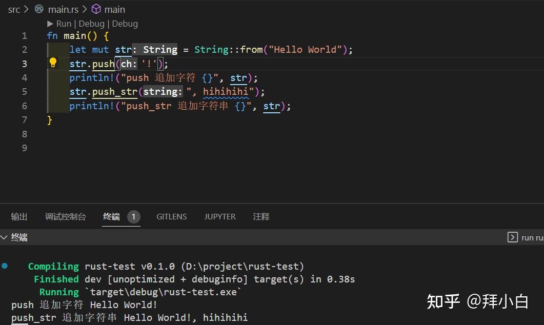Viewport: 544px width, 325px height.
Task: Click the underlined word hihihihi on line 5
Action: pyautogui.click(x=225, y=91)
